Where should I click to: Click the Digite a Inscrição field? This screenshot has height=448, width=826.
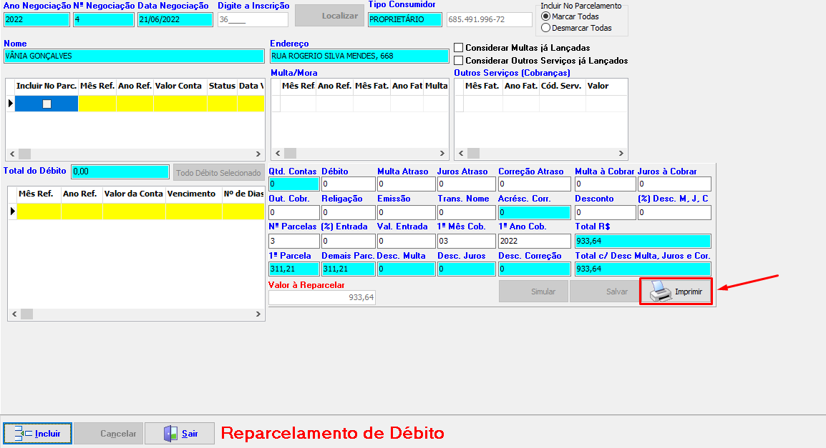pyautogui.click(x=253, y=20)
